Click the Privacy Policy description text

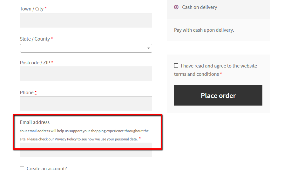click(84, 135)
